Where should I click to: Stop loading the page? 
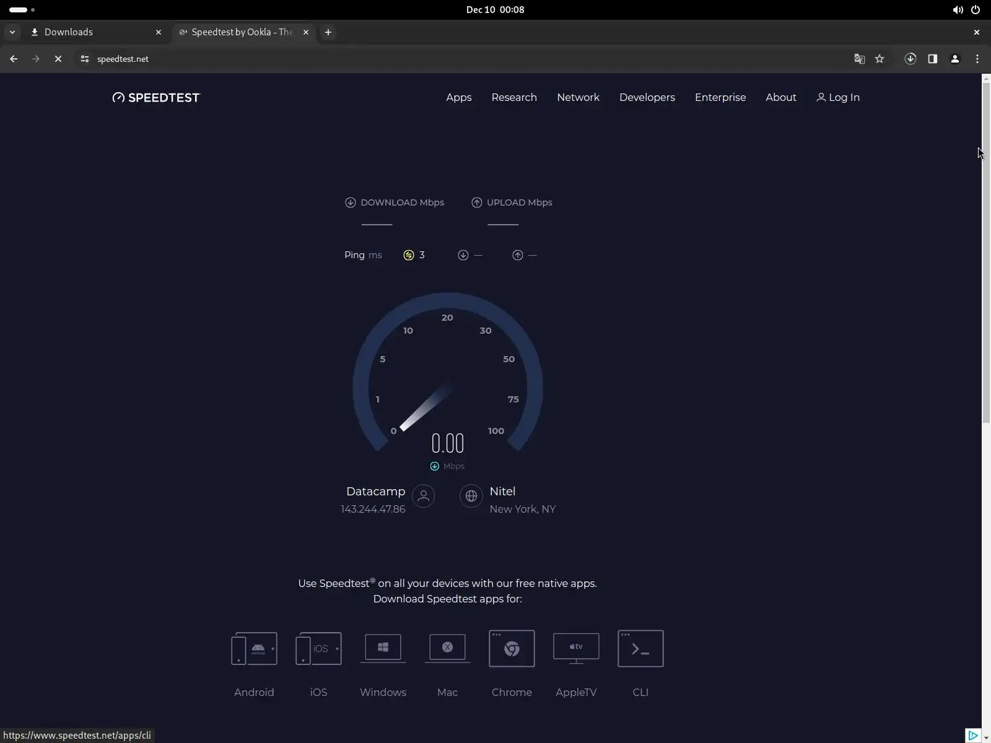pos(58,59)
